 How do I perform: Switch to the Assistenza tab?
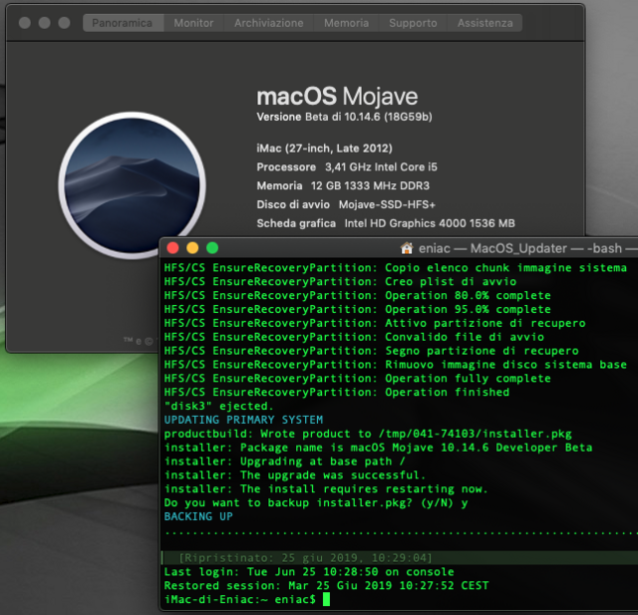point(485,23)
